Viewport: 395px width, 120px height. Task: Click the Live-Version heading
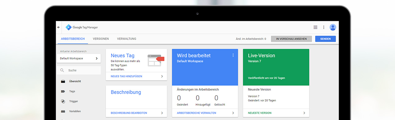(x=262, y=56)
